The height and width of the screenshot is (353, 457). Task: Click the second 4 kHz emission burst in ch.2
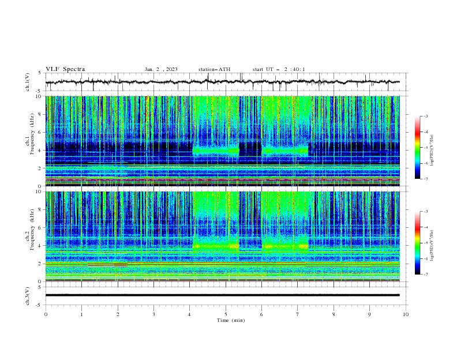coord(285,246)
